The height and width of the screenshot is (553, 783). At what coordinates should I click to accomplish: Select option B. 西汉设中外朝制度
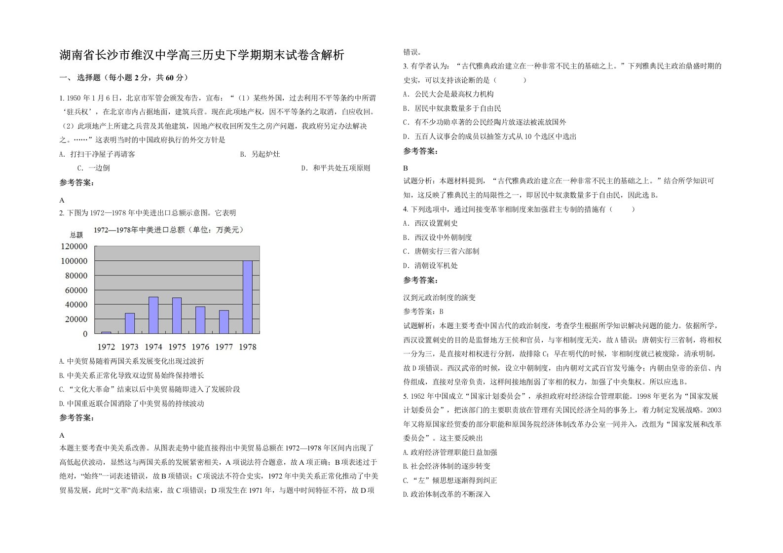coord(437,238)
